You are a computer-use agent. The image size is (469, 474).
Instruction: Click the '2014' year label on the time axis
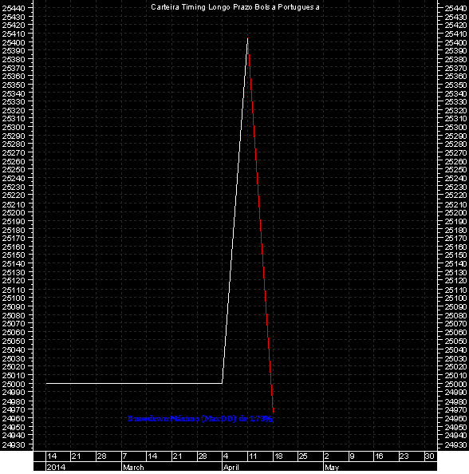(56, 467)
